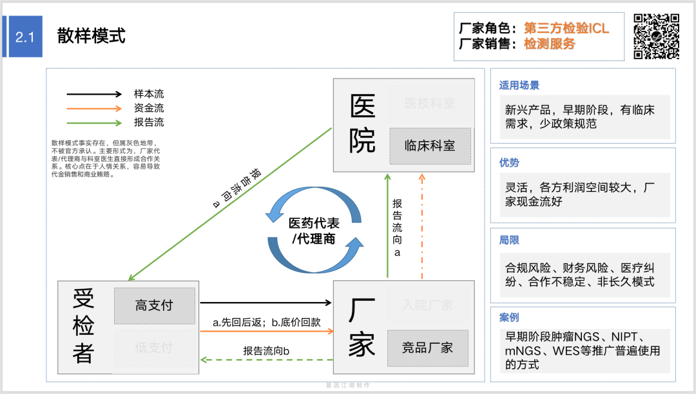696x394 pixels.
Task: Click the orange 第三方检验ICL text
Action: (566, 28)
